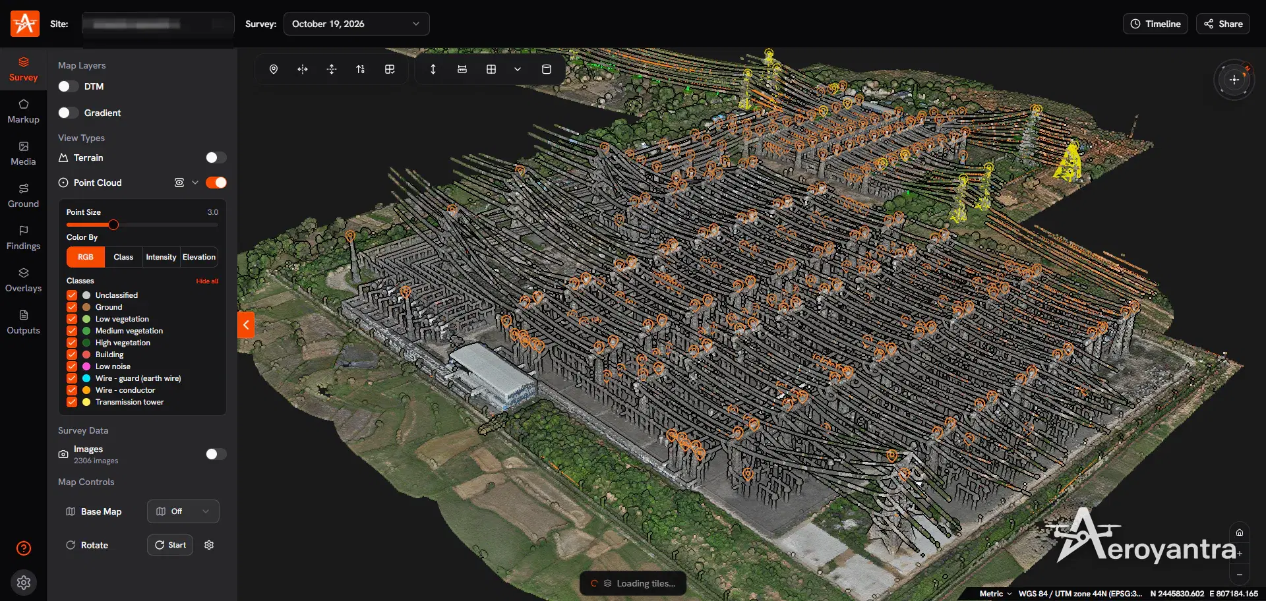Expand the grid tool options chevron
The width and height of the screenshot is (1266, 601).
tap(518, 69)
